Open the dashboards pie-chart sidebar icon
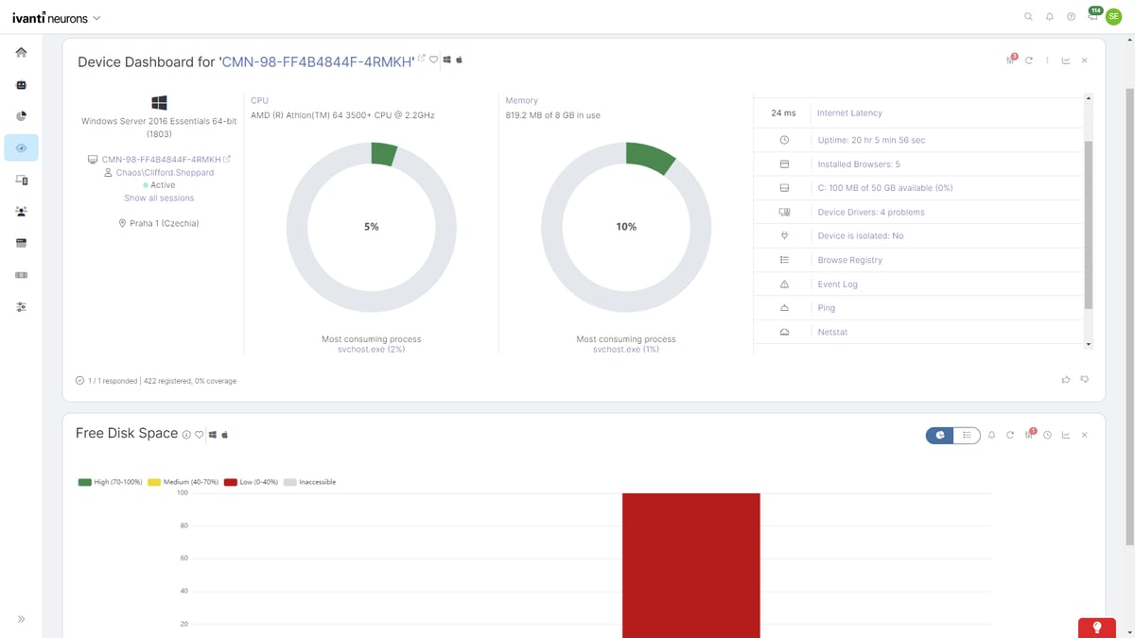Screen dimensions: 1135x638 [21, 115]
